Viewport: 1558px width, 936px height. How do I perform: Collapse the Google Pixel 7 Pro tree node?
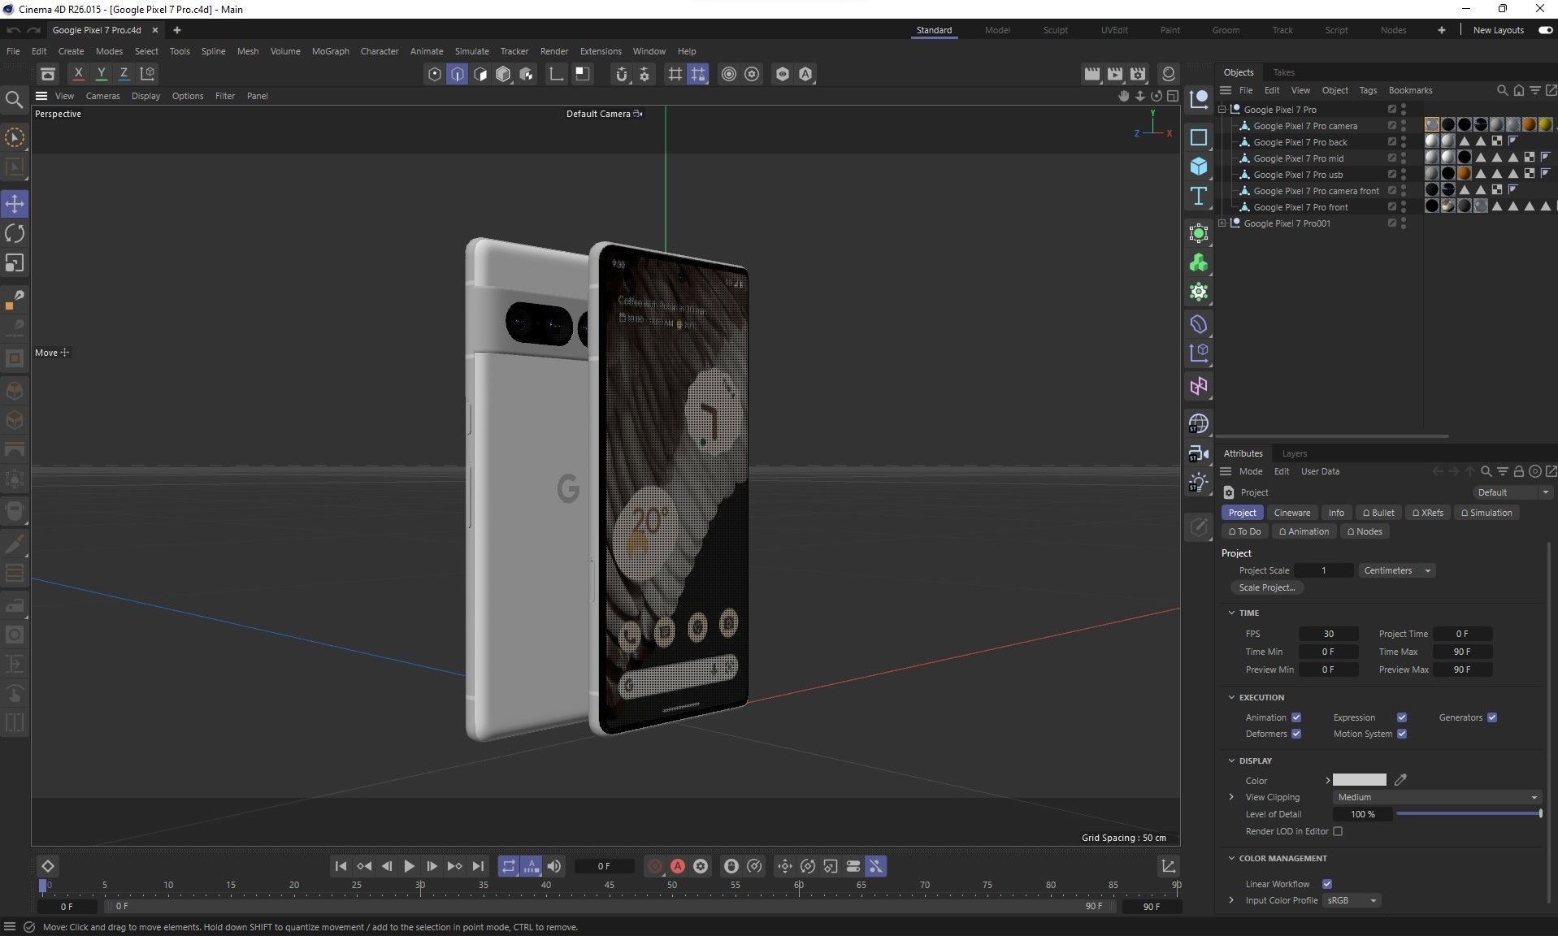click(1222, 110)
